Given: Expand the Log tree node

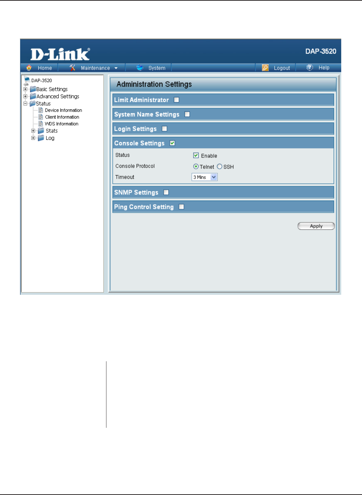Looking at the screenshot, I should [x=33, y=138].
